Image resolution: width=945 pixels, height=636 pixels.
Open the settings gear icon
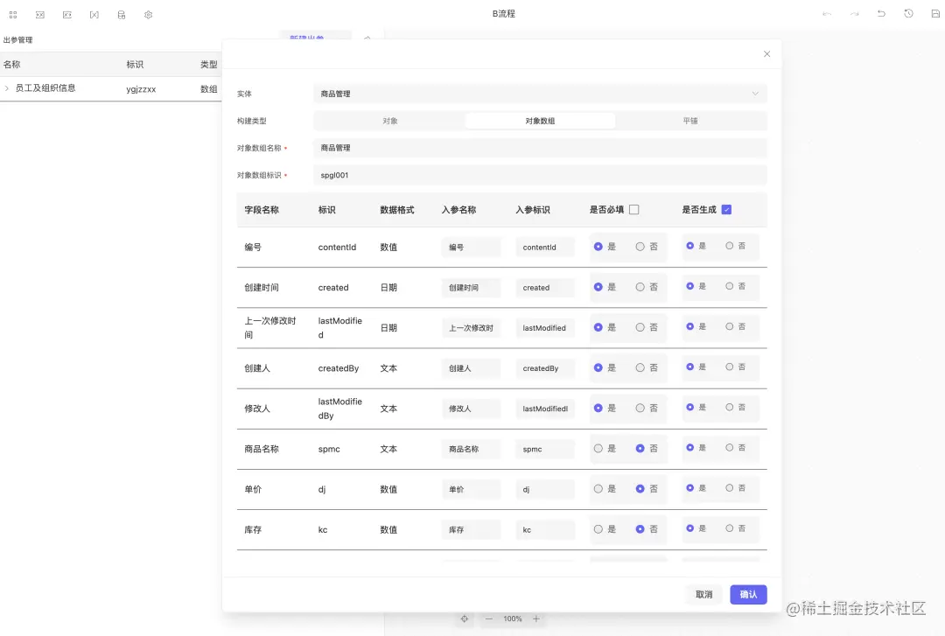[148, 14]
